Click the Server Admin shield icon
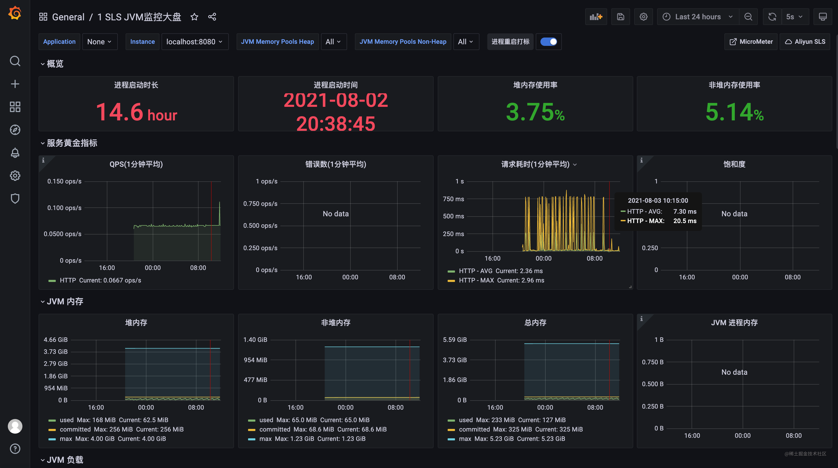 tap(15, 198)
